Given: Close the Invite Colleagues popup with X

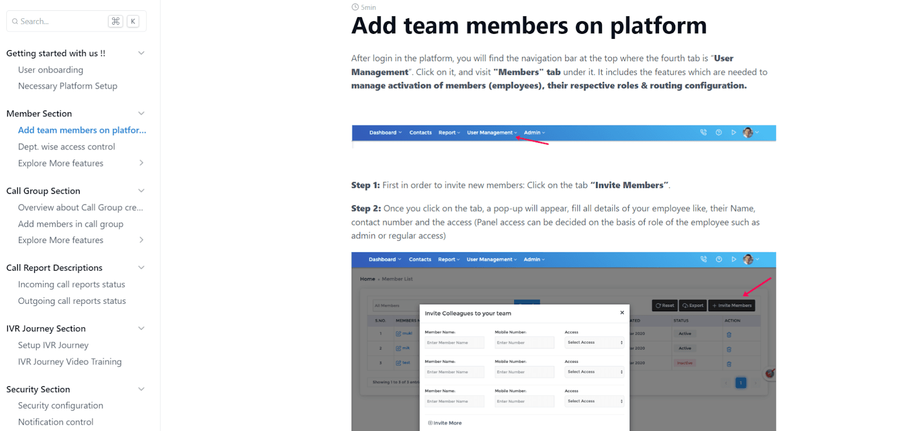Looking at the screenshot, I should 622,313.
